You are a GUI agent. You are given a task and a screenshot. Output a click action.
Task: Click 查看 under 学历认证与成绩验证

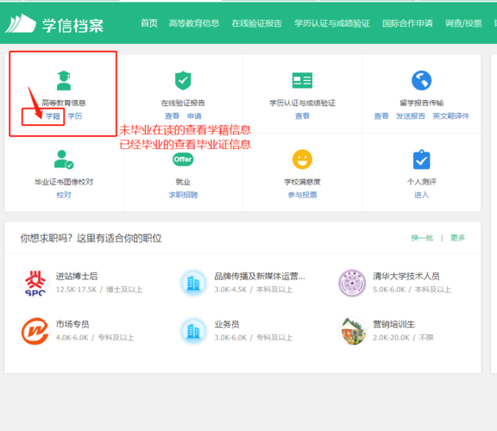click(x=302, y=116)
